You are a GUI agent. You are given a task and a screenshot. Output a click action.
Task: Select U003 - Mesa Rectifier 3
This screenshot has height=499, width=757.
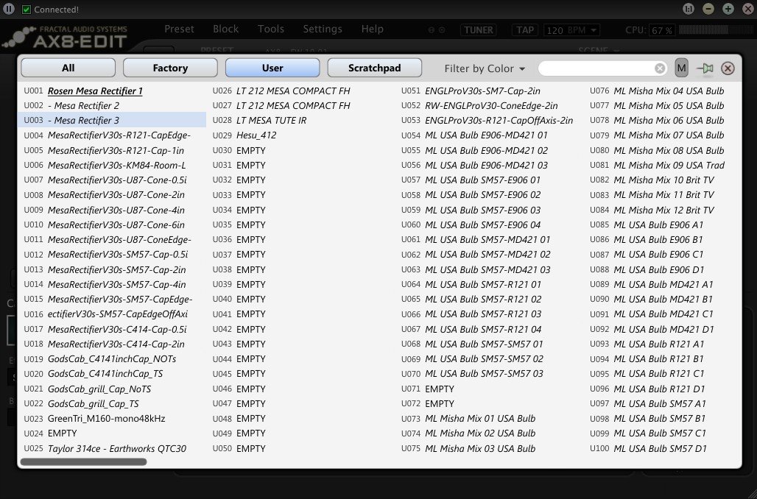click(x=112, y=120)
